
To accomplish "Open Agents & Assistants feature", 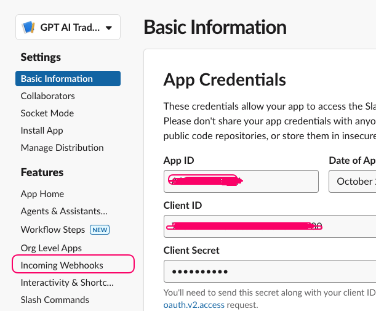I will click(x=64, y=211).
